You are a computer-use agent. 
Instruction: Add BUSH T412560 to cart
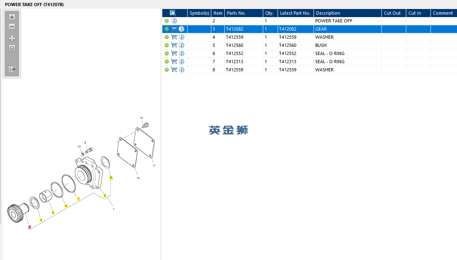click(174, 45)
